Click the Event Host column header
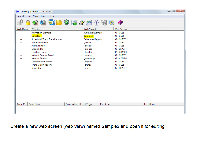This screenshot has width=202, height=151. (155, 104)
